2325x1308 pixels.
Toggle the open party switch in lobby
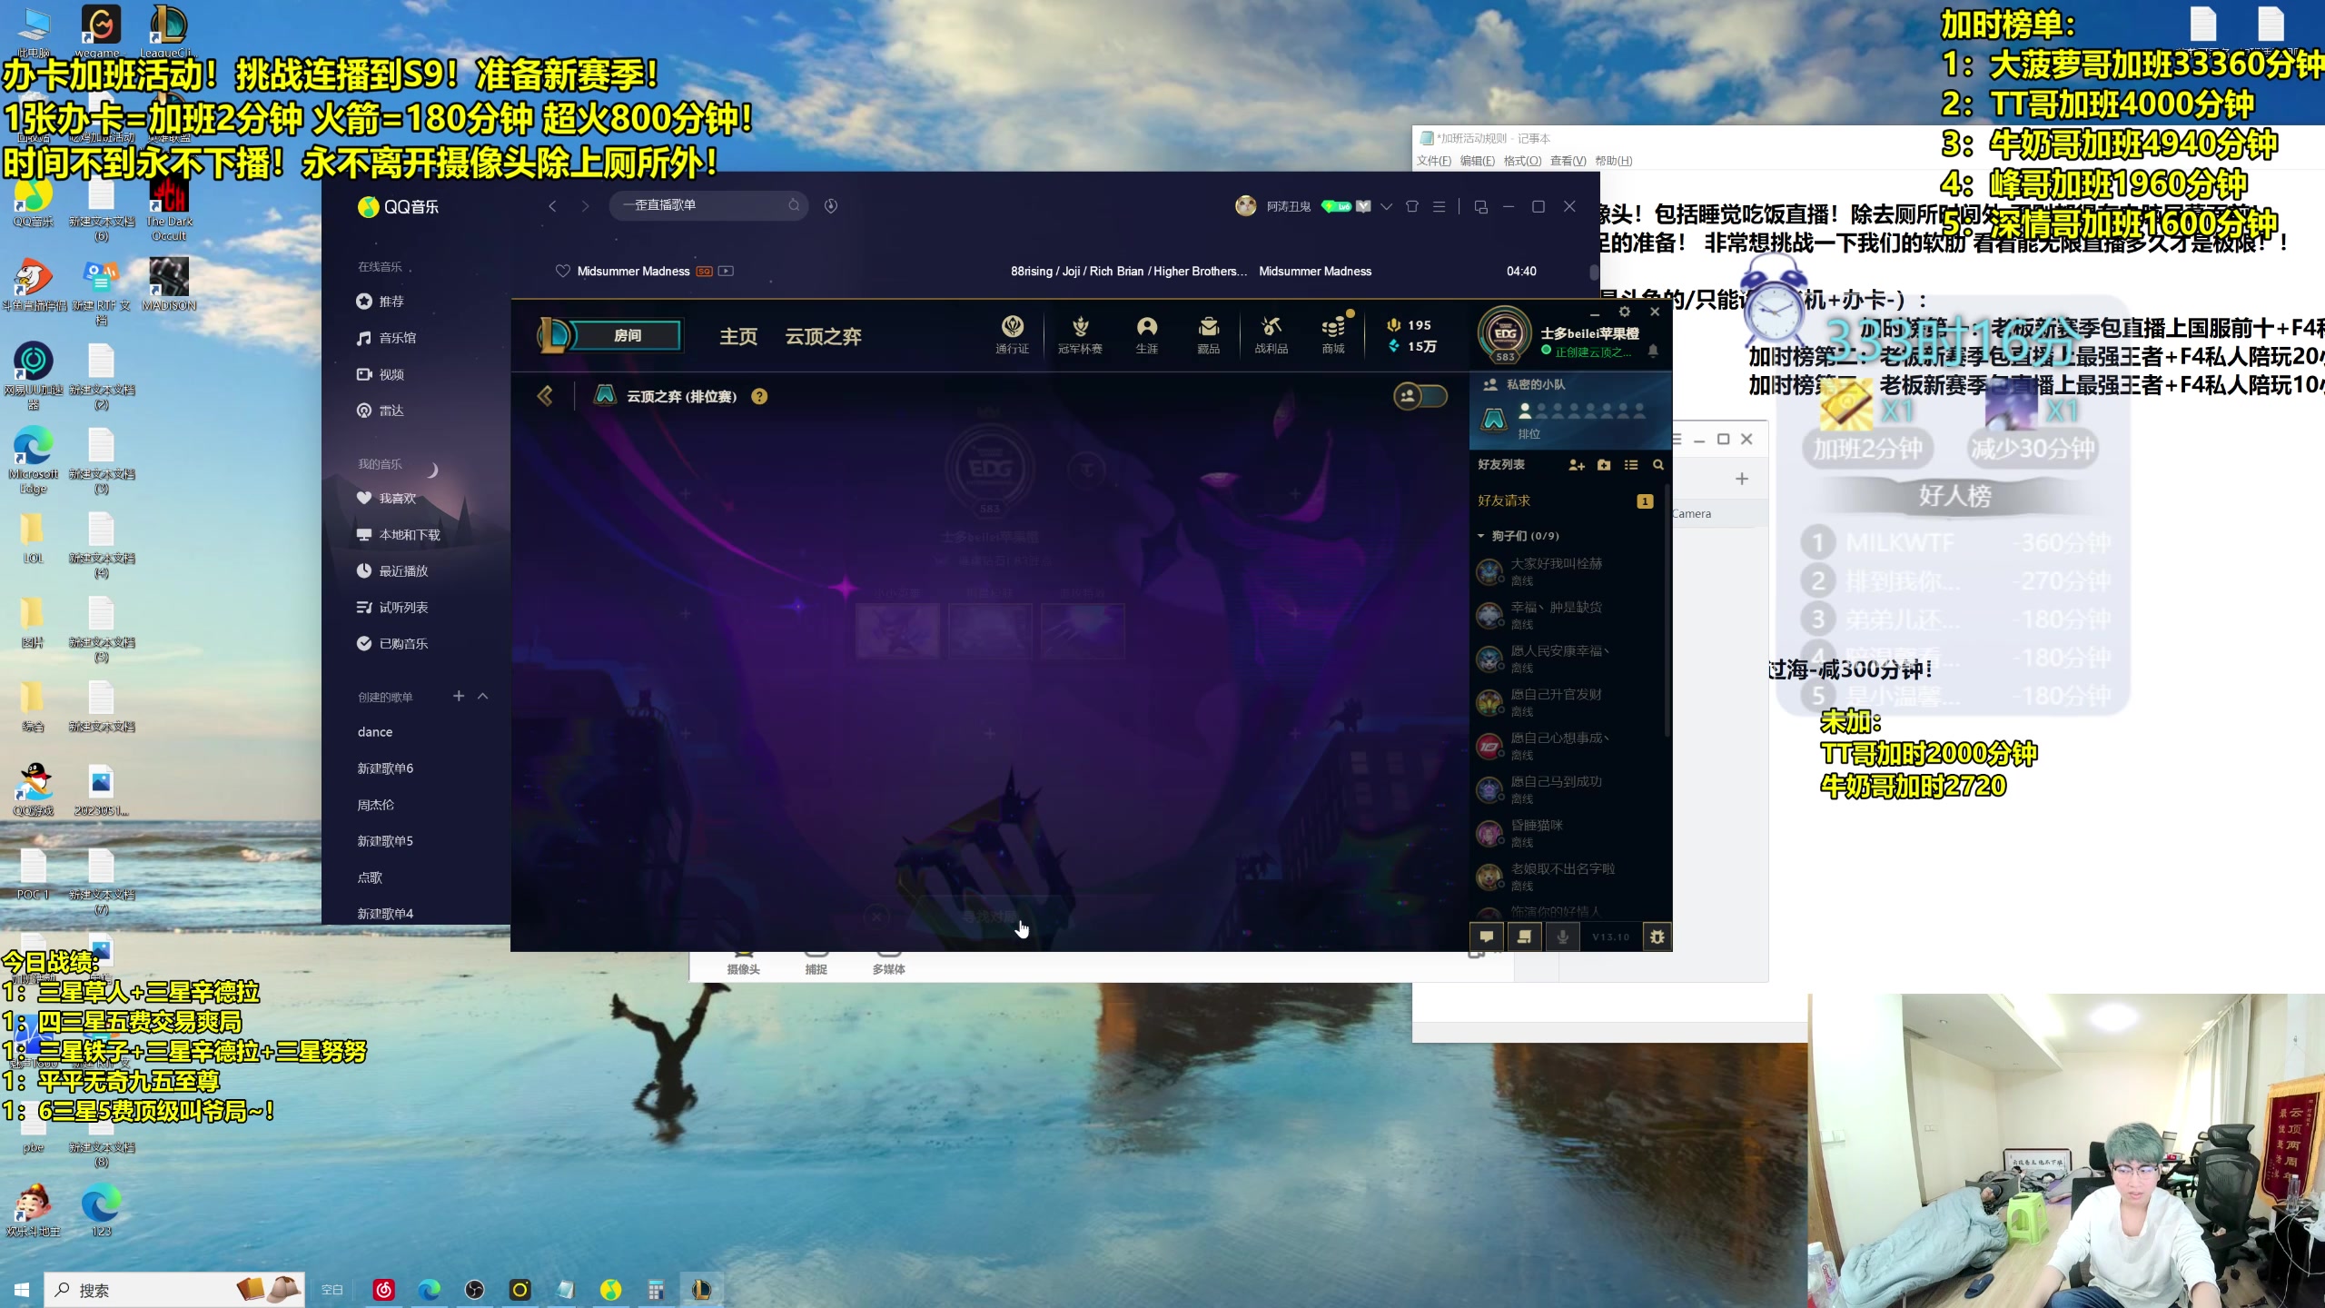1420,396
